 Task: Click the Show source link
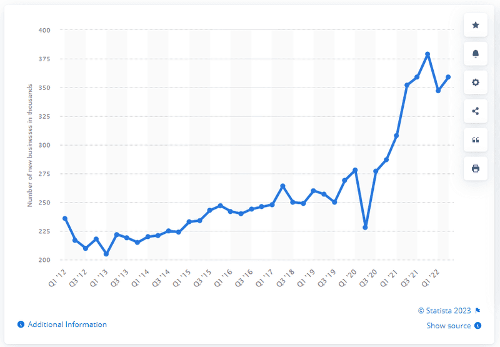[449, 326]
